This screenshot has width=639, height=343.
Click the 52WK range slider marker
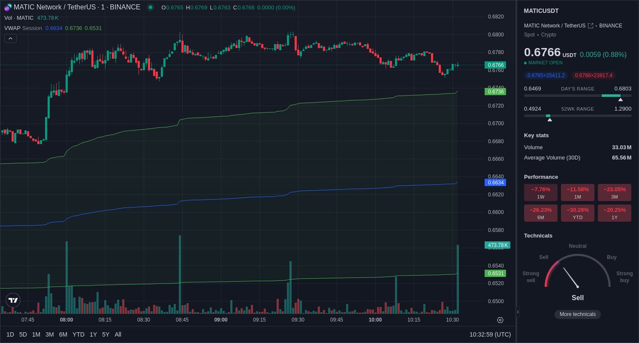click(x=550, y=119)
